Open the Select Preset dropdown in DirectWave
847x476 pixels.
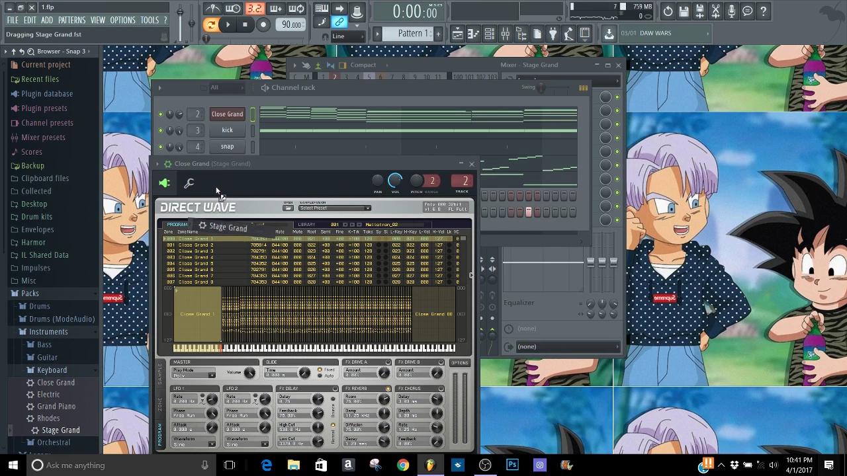[x=334, y=208]
